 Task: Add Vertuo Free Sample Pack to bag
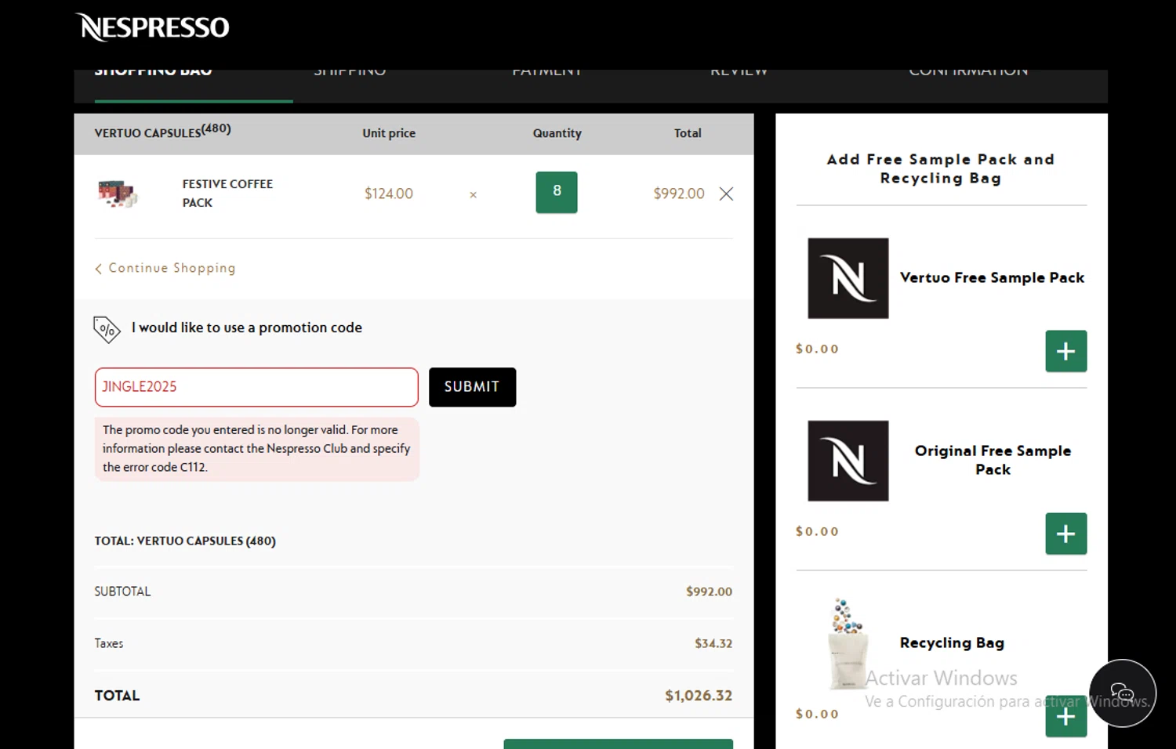1066,351
